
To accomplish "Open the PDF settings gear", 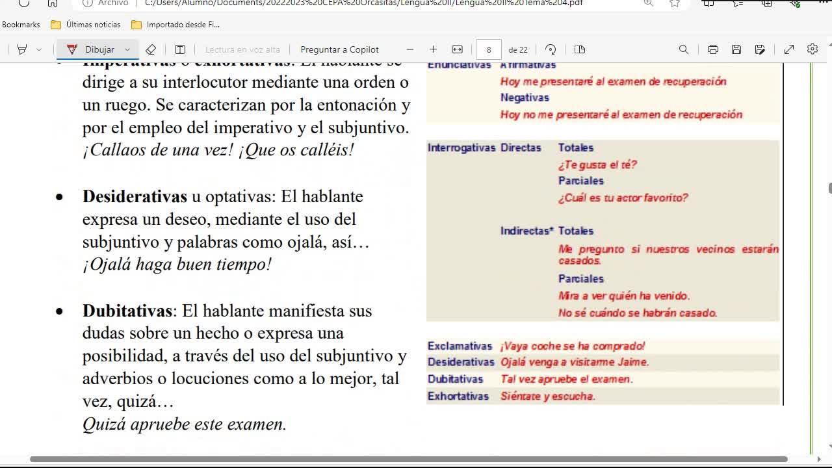I will 812,49.
